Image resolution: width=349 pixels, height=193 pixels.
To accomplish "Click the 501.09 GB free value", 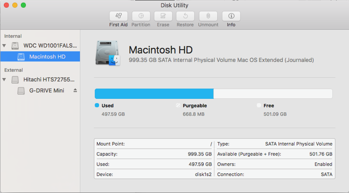I will coord(275,114).
